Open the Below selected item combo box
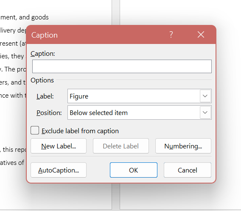This screenshot has height=211, width=241. pos(140,112)
